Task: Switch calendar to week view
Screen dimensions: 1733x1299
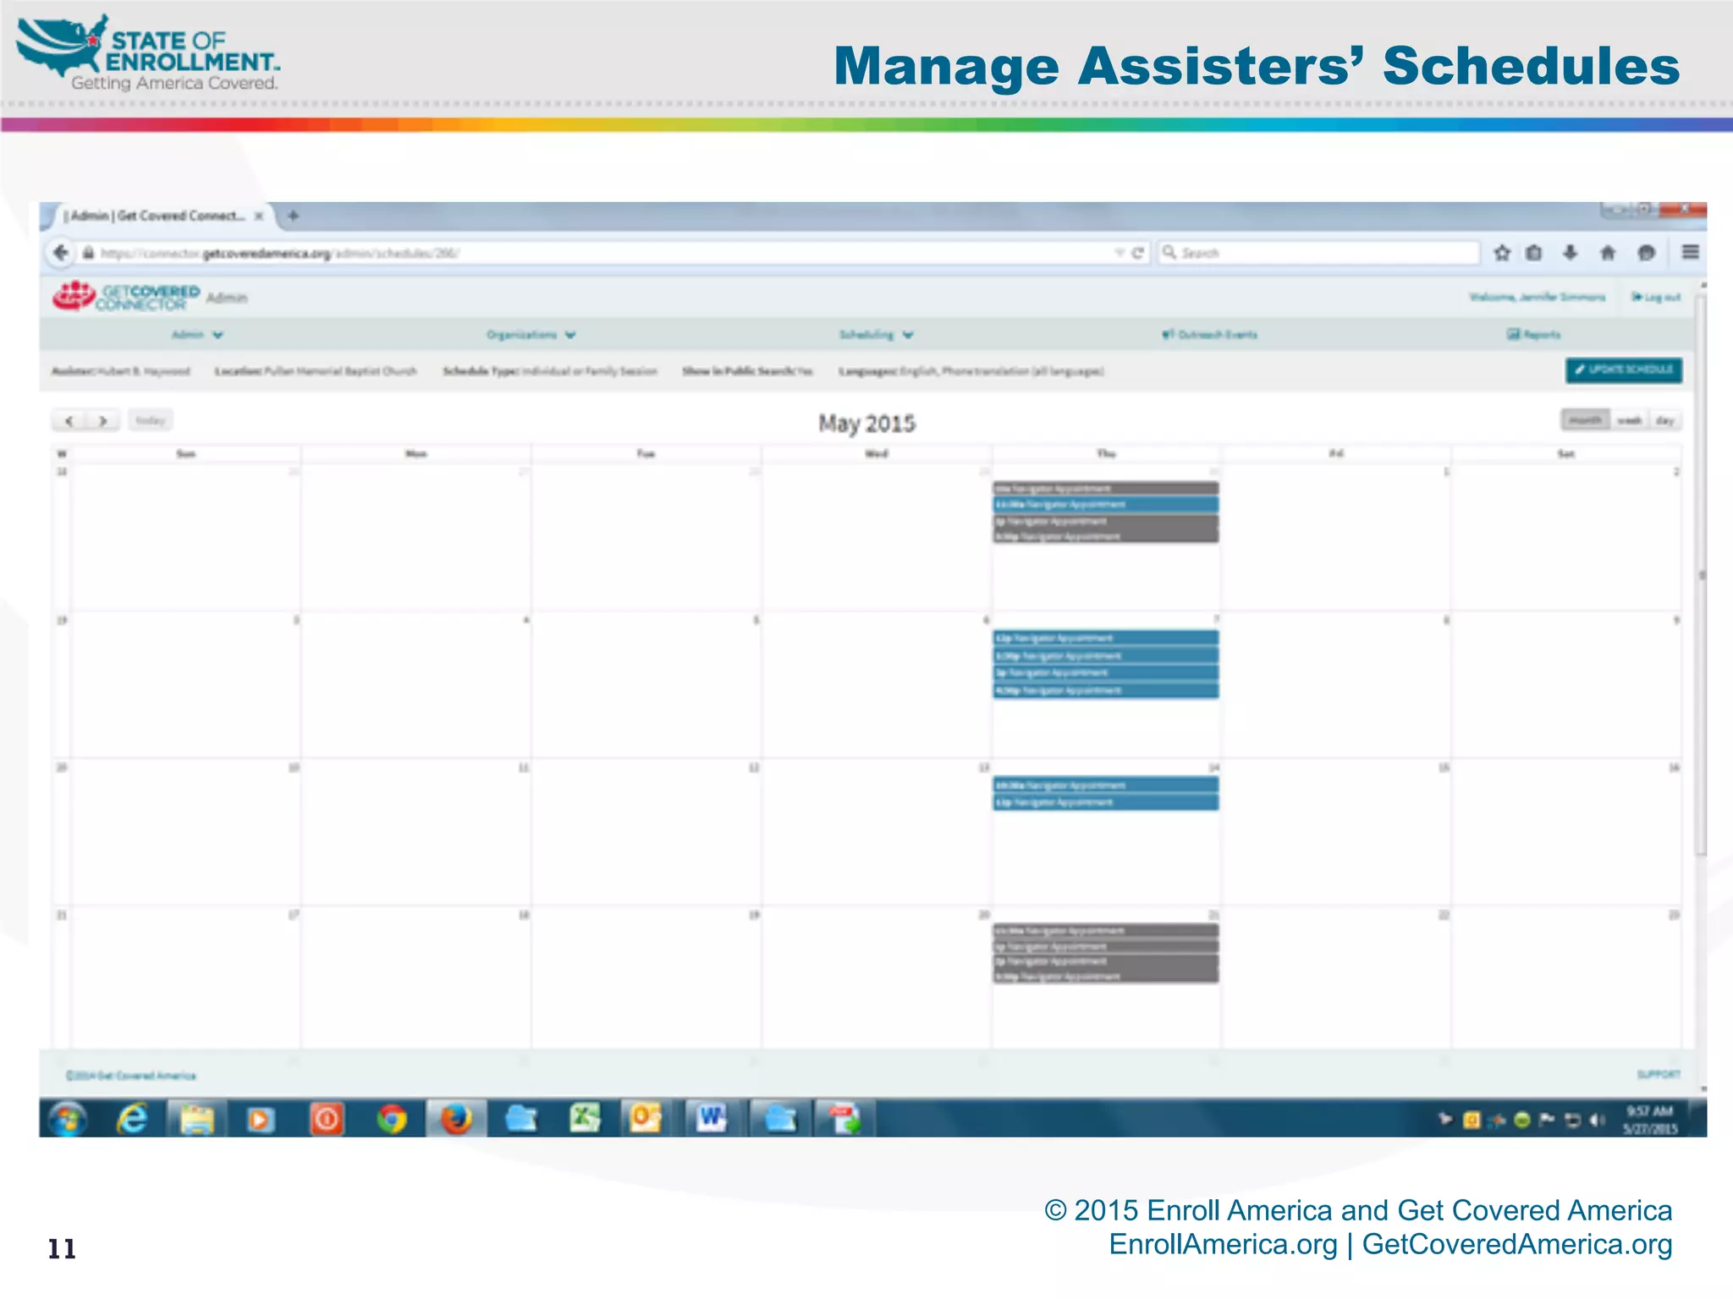Action: click(x=1629, y=420)
